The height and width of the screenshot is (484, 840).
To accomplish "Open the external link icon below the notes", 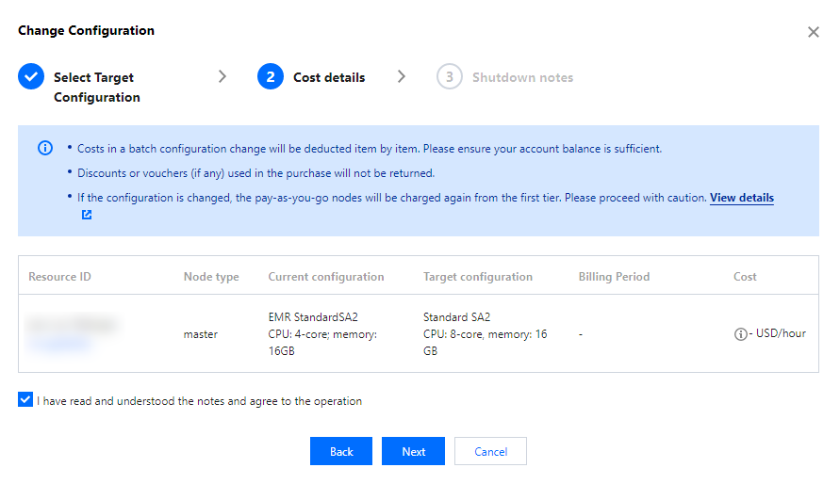I will pyautogui.click(x=87, y=215).
